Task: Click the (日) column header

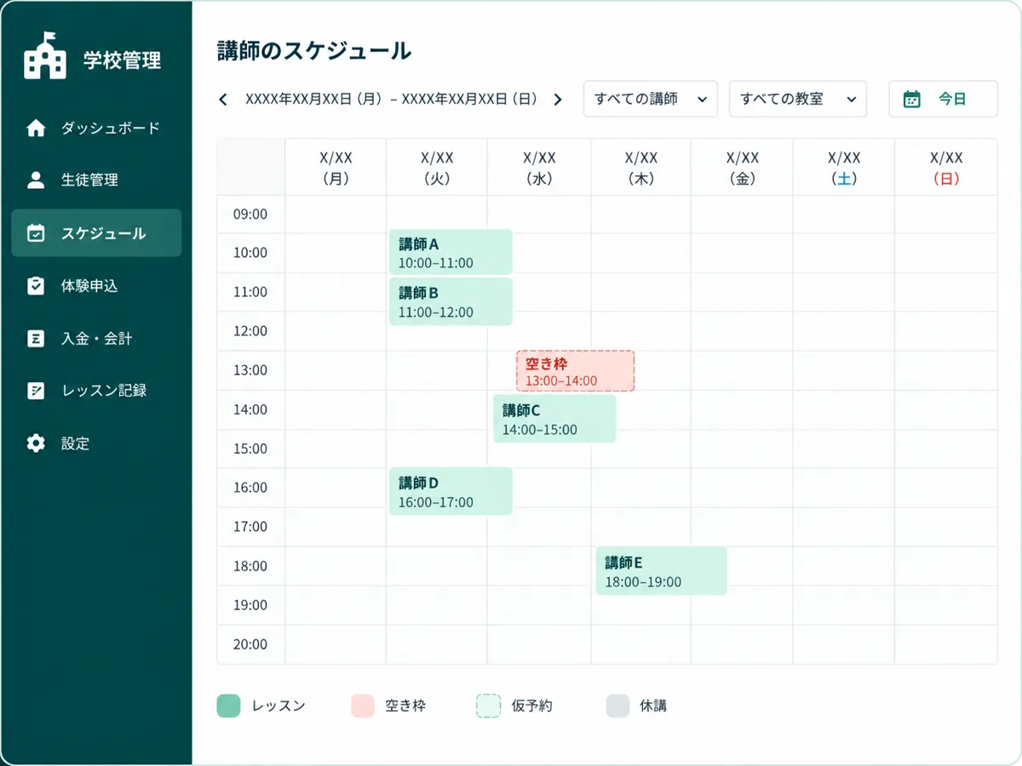Action: (946, 168)
